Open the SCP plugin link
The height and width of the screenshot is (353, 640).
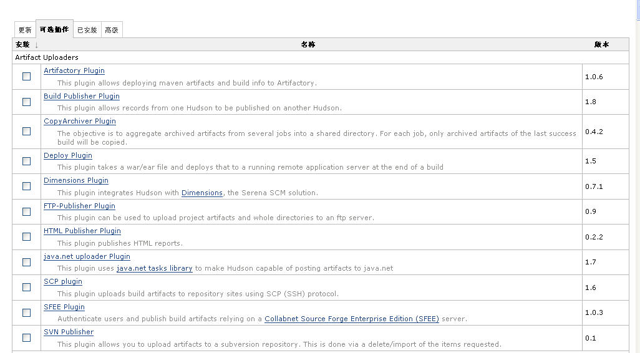click(63, 281)
